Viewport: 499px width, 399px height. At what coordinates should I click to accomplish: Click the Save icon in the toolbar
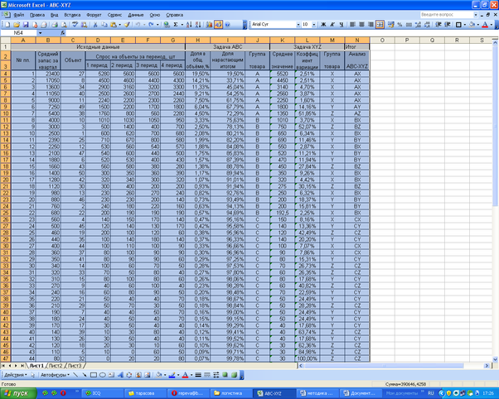[x=24, y=25]
